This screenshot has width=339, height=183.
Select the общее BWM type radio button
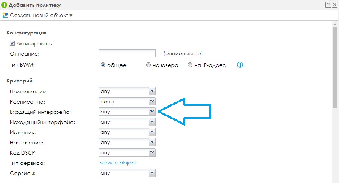(x=103, y=65)
